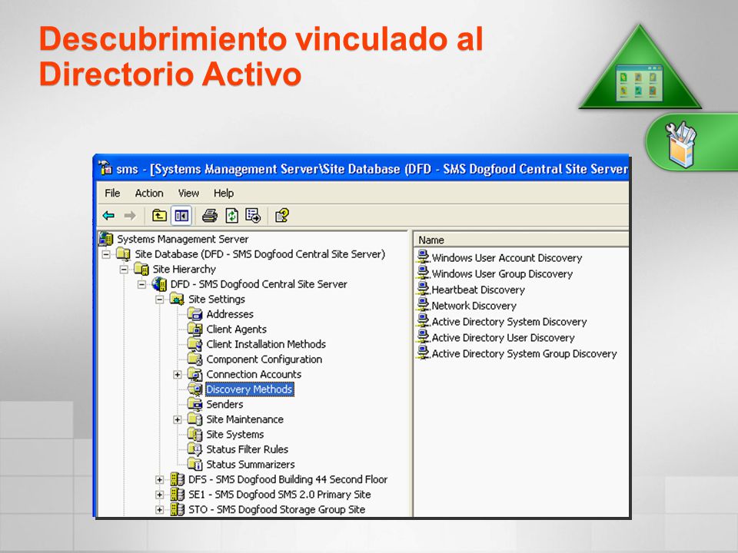The height and width of the screenshot is (553, 738).
Task: Click the Addresses folder icon
Action: [x=194, y=314]
